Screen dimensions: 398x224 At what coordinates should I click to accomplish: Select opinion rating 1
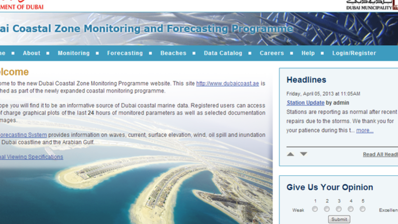[x=315, y=209]
